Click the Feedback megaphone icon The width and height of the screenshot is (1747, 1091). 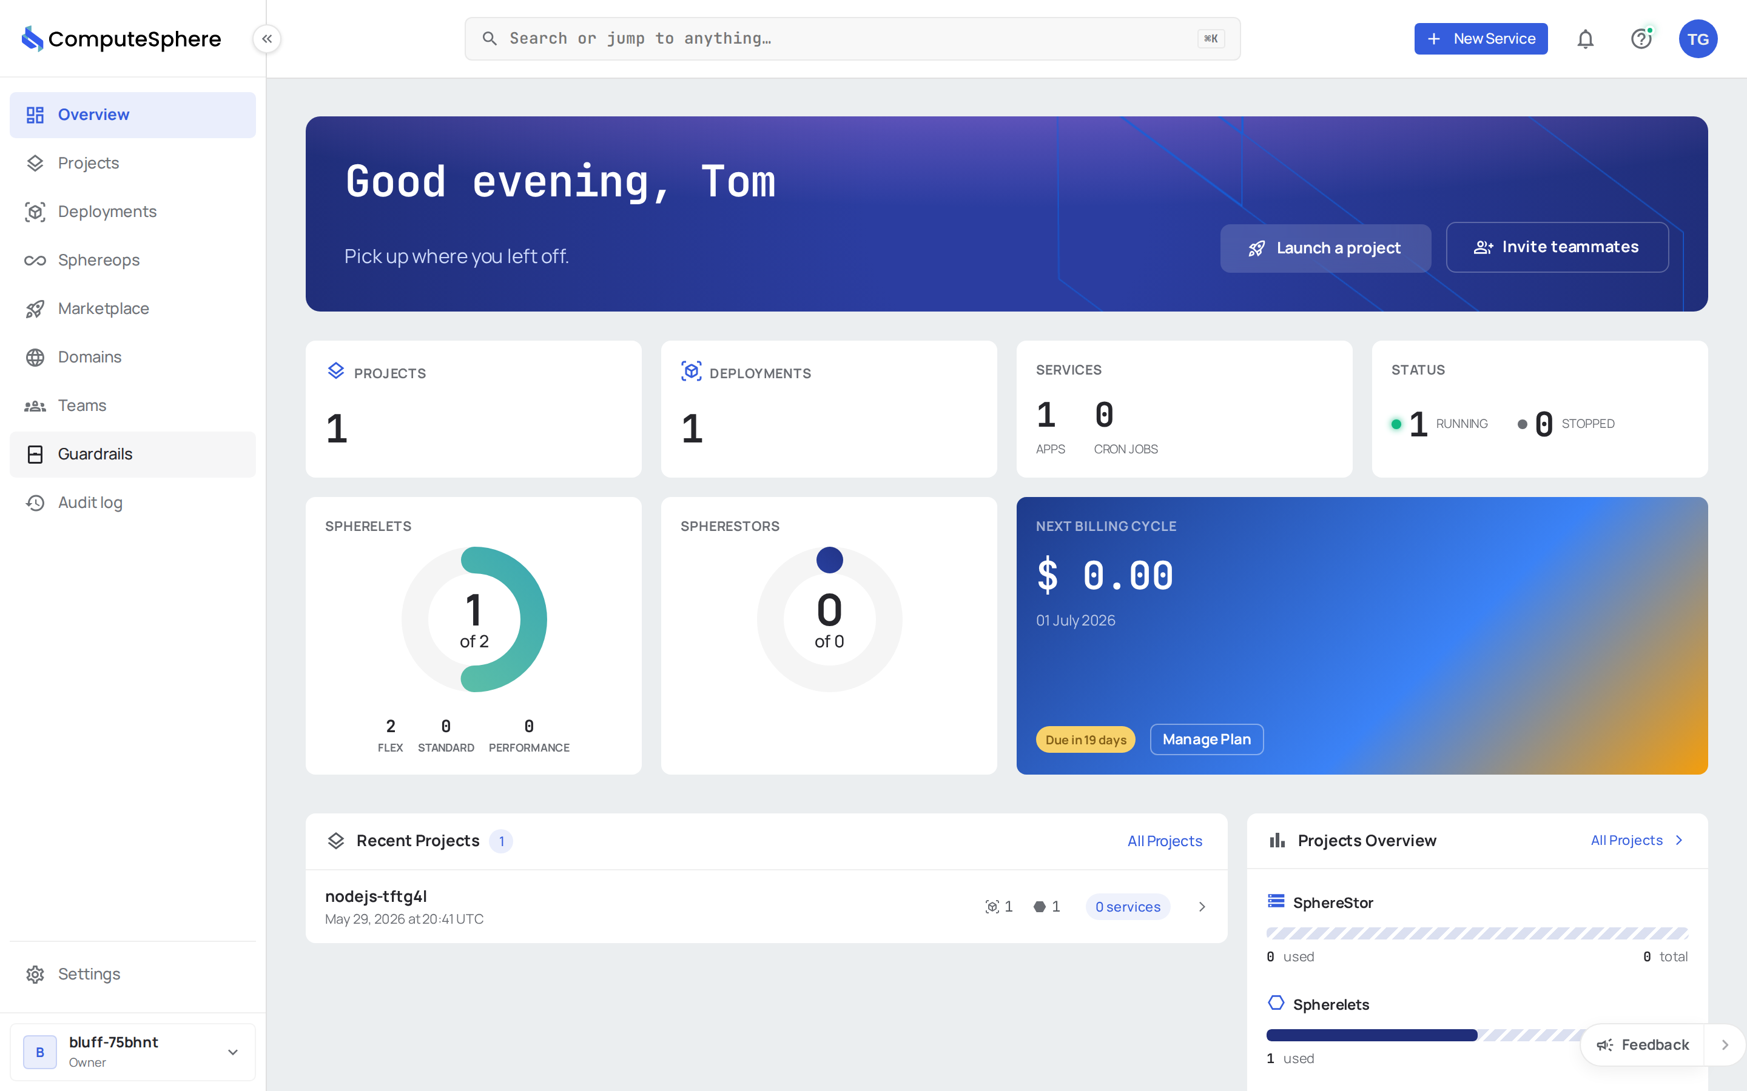click(x=1604, y=1045)
